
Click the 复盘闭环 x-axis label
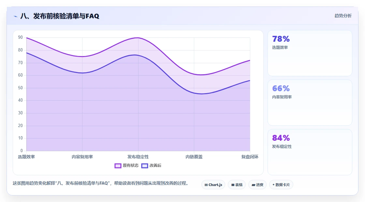tap(250, 157)
